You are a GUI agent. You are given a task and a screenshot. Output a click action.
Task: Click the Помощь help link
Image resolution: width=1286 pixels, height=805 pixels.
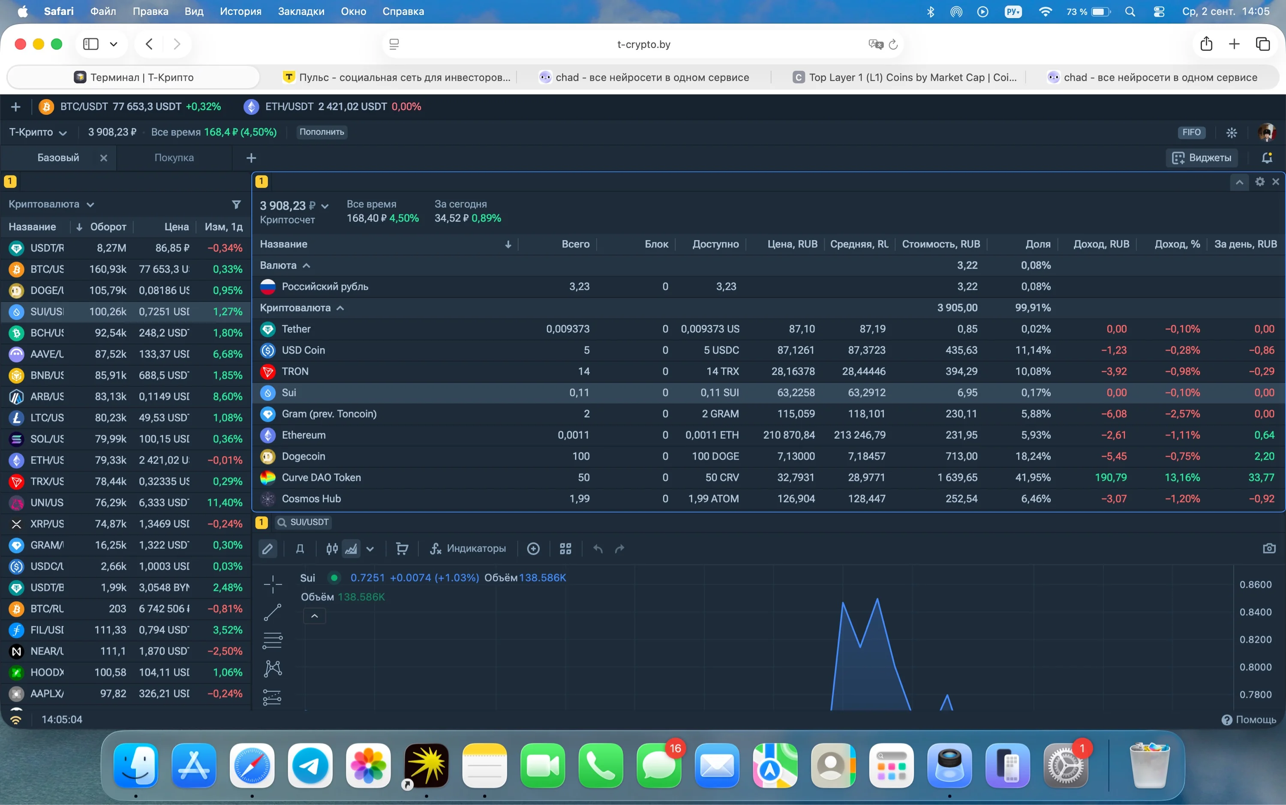(x=1249, y=720)
